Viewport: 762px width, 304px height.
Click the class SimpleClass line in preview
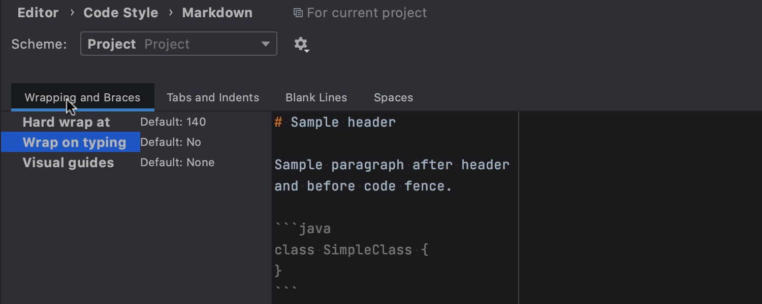click(352, 250)
